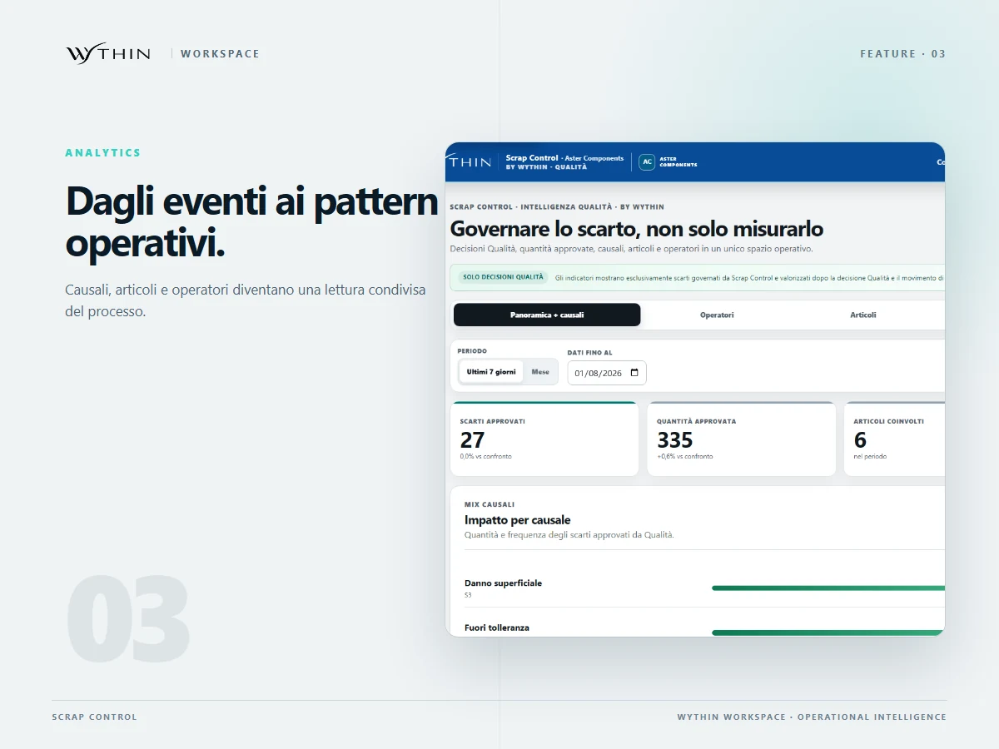Click the AC avatar badge in app header
The image size is (999, 749).
tap(647, 161)
